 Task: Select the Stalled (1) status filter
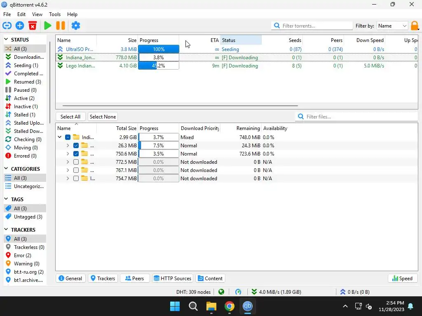pos(25,115)
